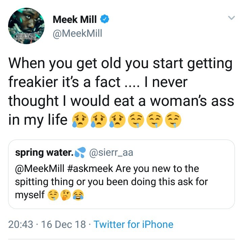243x240 pixels.
Task: Click the @sierr_aa handle
Action: click(111, 153)
